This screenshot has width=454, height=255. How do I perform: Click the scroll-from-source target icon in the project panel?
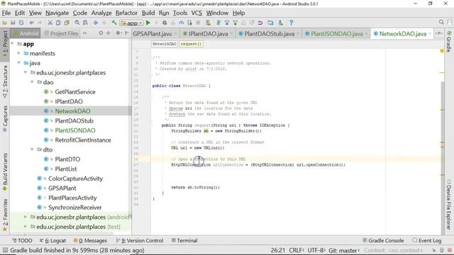101,33
